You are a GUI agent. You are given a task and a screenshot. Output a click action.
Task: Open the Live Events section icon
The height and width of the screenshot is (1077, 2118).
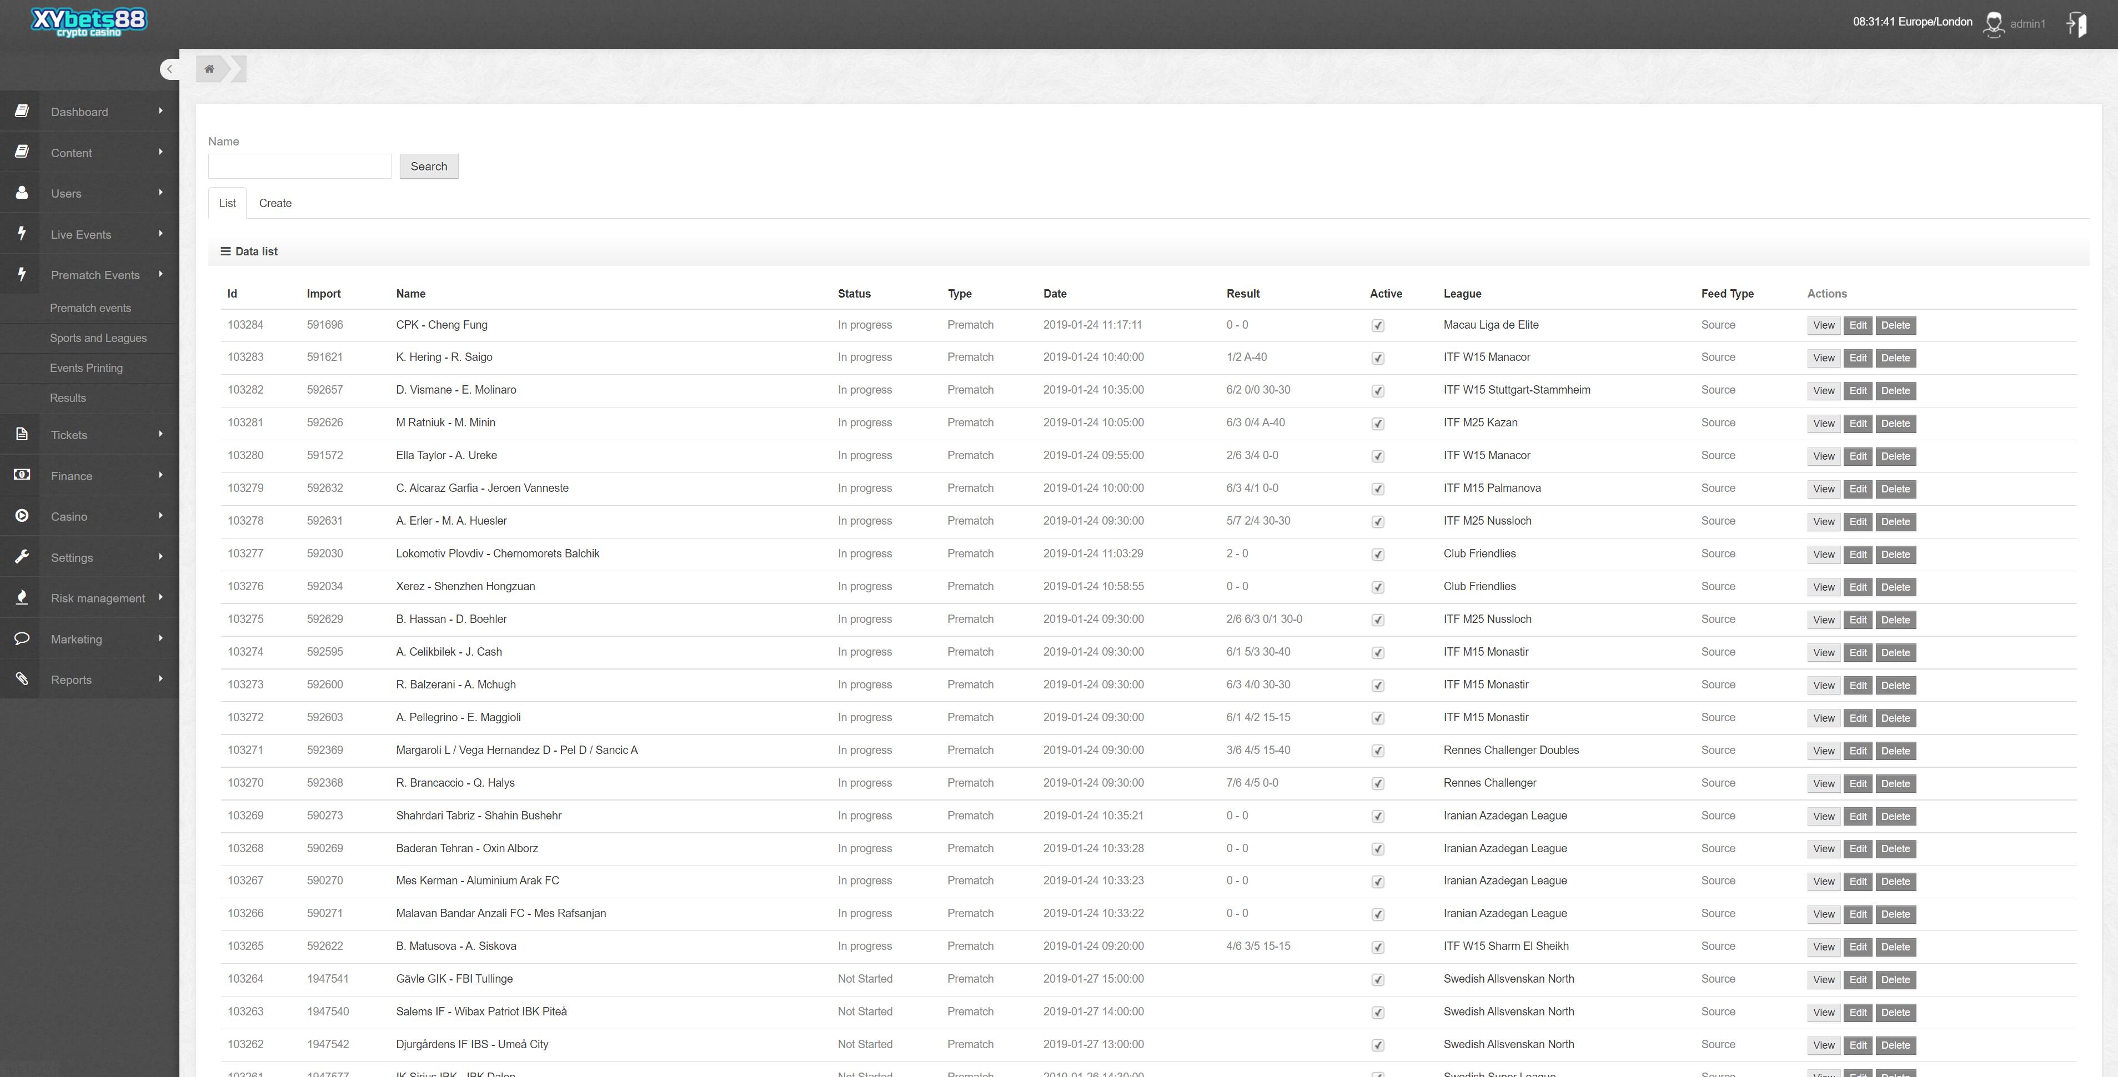pos(21,234)
